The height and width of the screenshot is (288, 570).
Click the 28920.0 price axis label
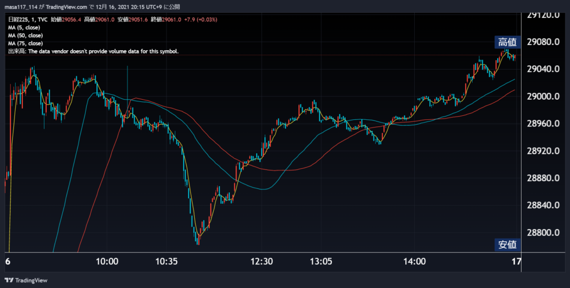point(543,151)
